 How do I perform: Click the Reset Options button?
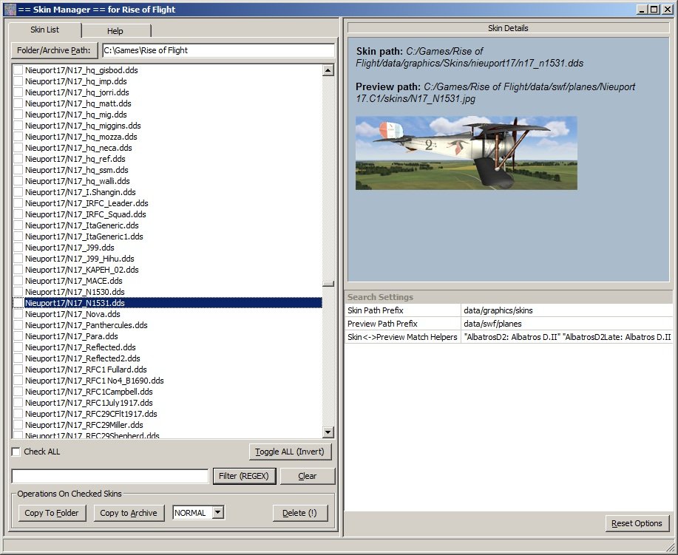pos(637,523)
